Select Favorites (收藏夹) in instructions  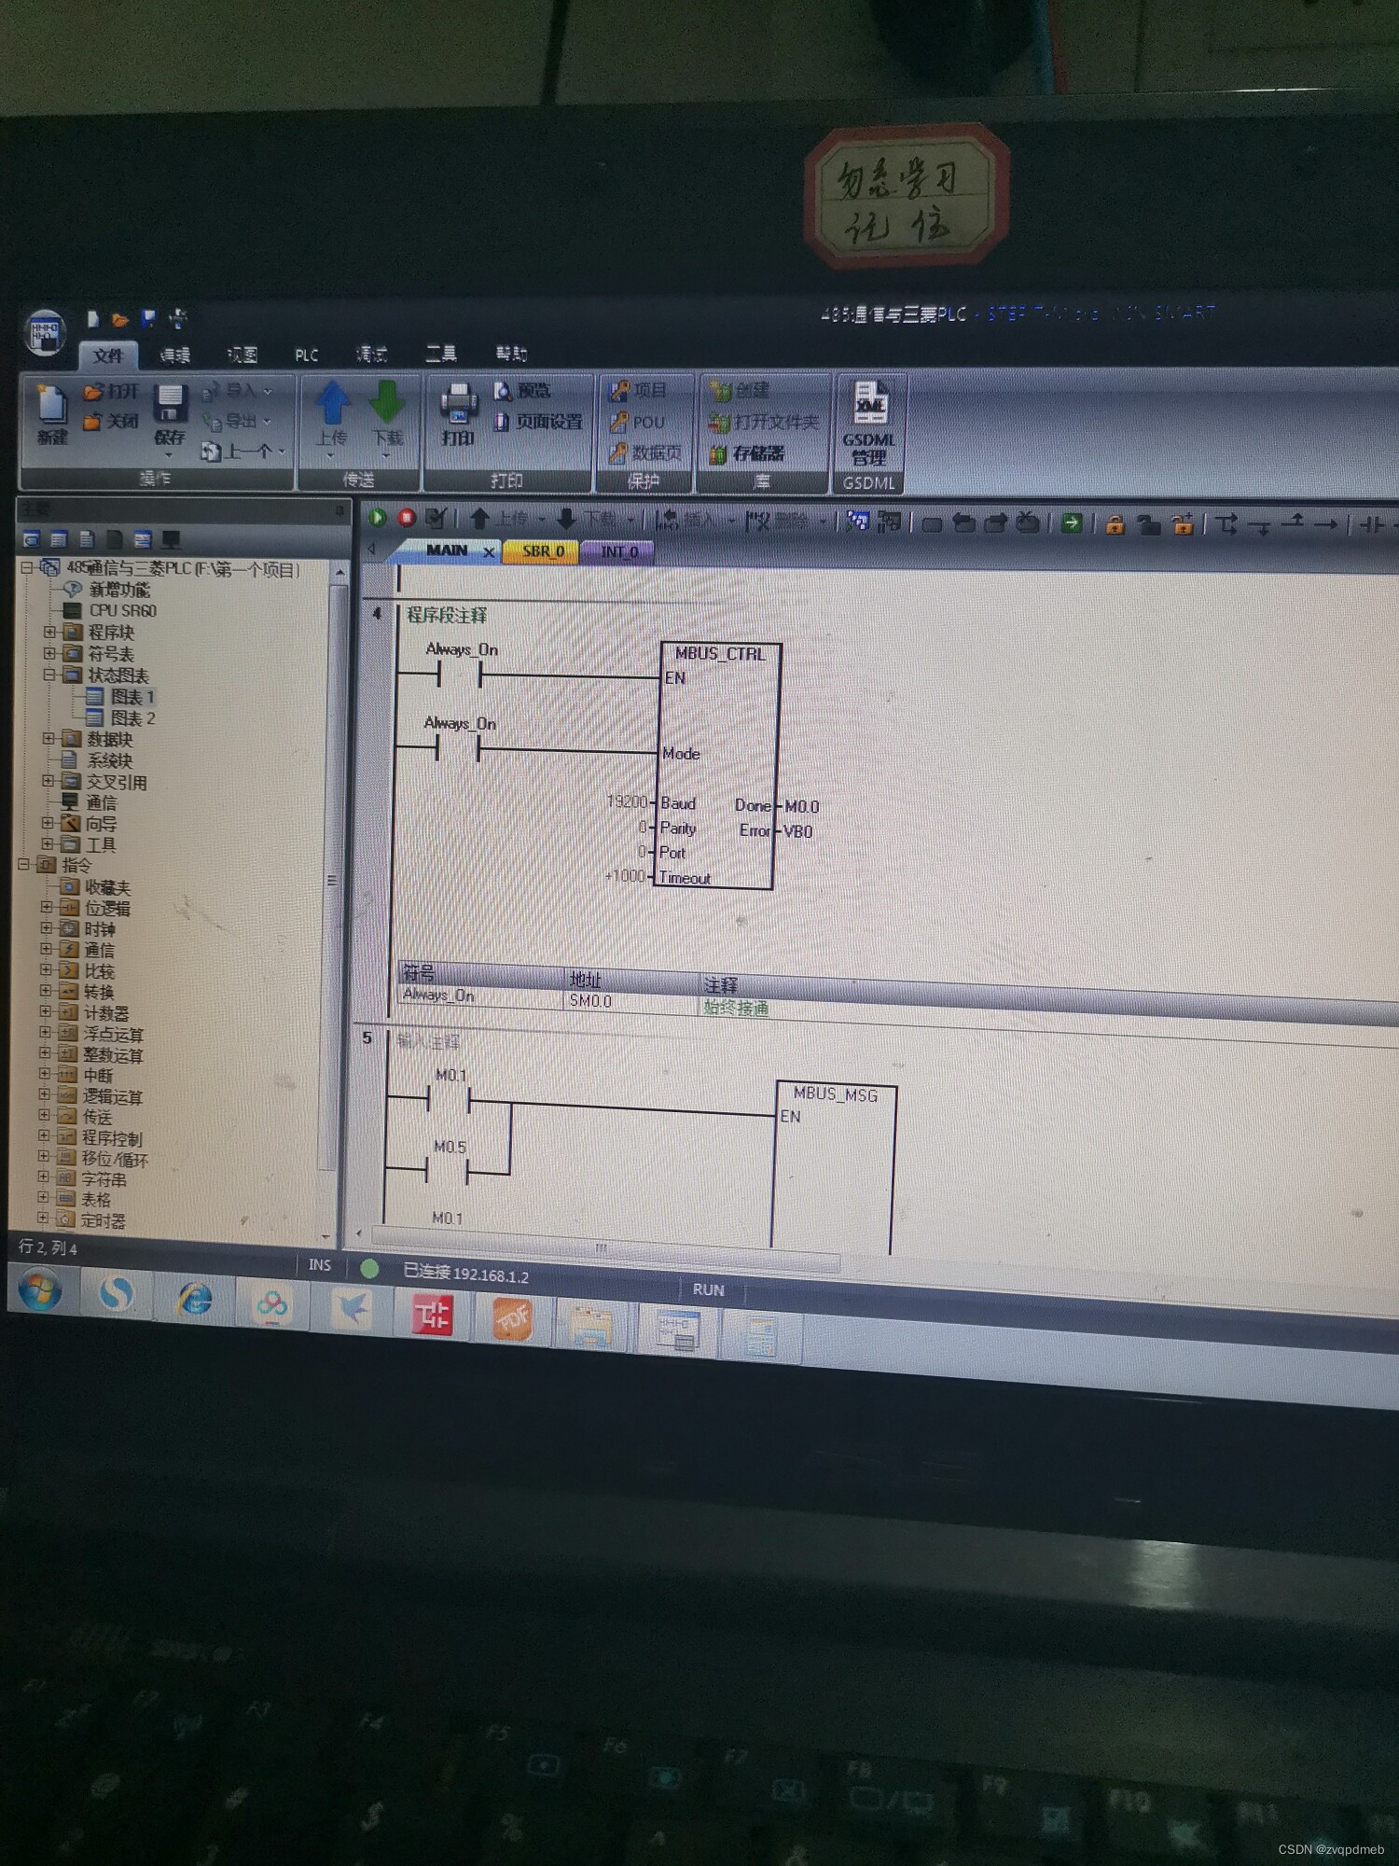pos(95,887)
